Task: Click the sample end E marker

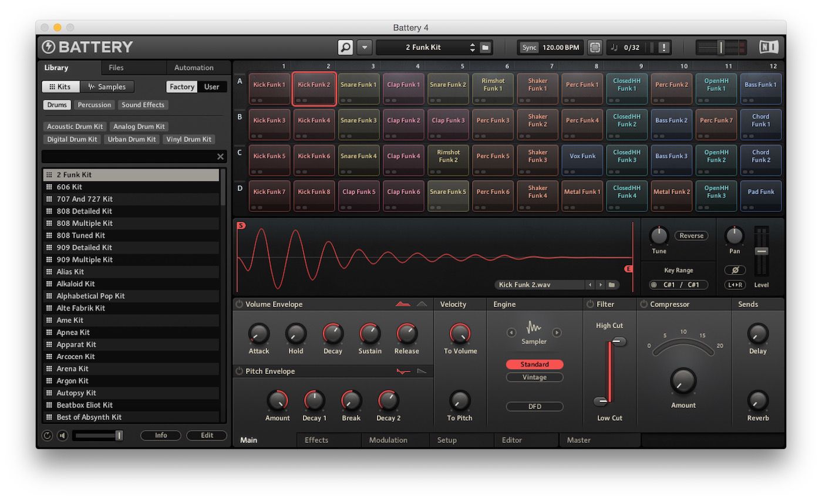Action: 628,269
